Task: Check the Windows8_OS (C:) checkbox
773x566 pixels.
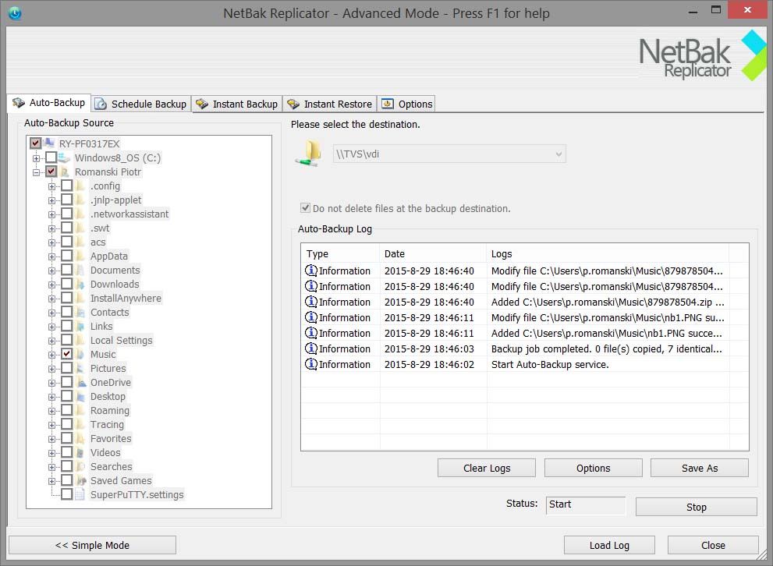Action: pyautogui.click(x=51, y=157)
